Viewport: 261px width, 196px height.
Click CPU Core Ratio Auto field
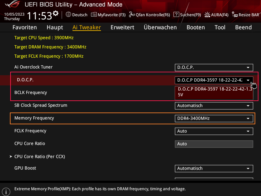tap(214, 144)
